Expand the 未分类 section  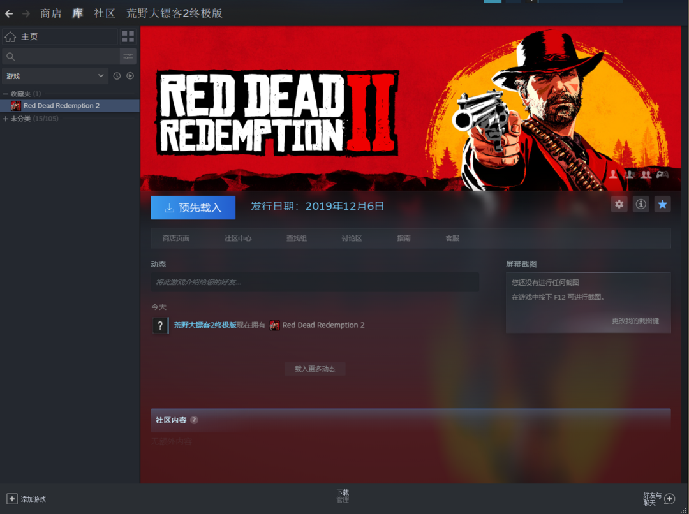pos(6,119)
